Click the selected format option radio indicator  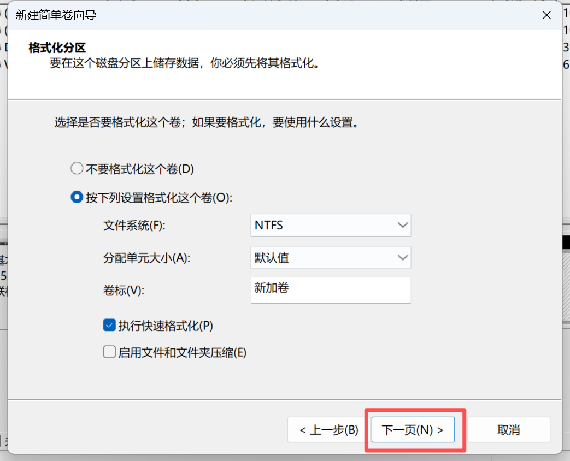[x=77, y=197]
